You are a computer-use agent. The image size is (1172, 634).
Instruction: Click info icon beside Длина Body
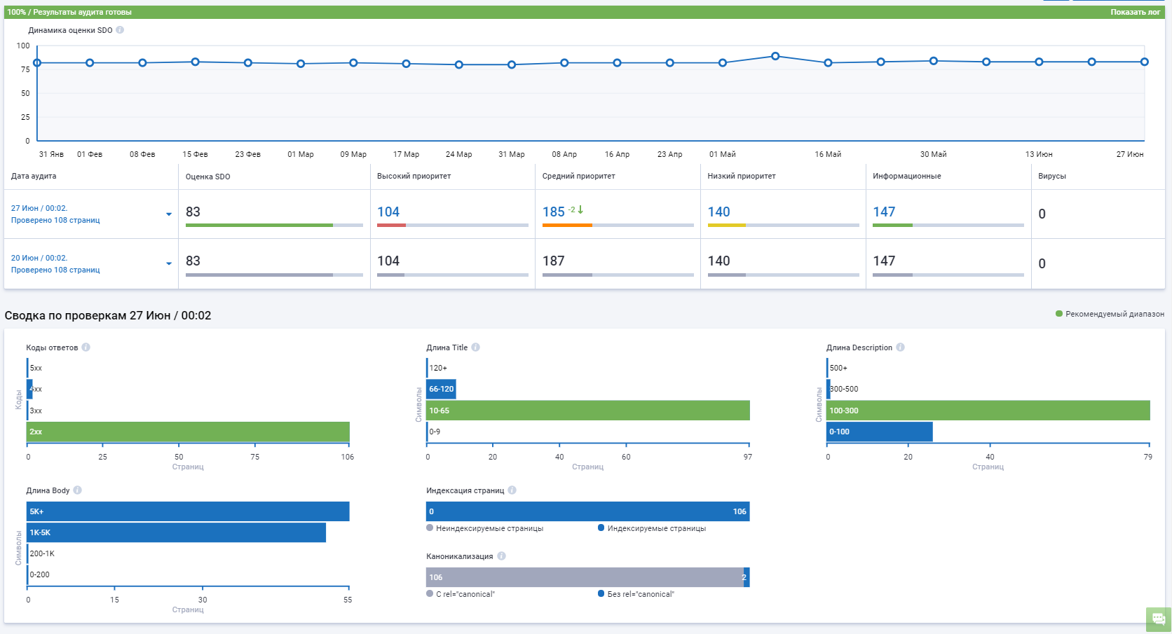click(x=77, y=490)
